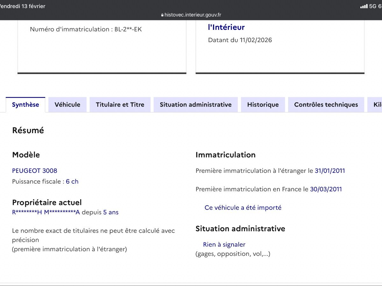Click the French registration date 30/03/2011
382x286 pixels.
click(x=326, y=189)
